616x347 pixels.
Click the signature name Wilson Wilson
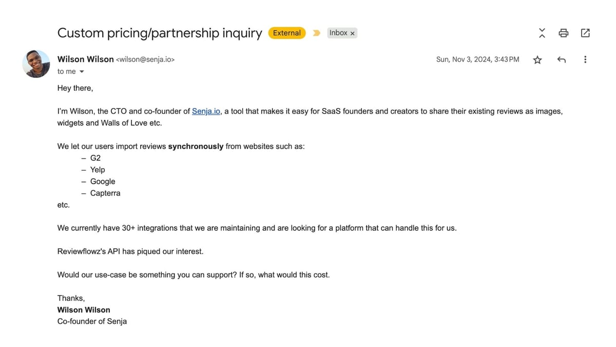(x=84, y=310)
